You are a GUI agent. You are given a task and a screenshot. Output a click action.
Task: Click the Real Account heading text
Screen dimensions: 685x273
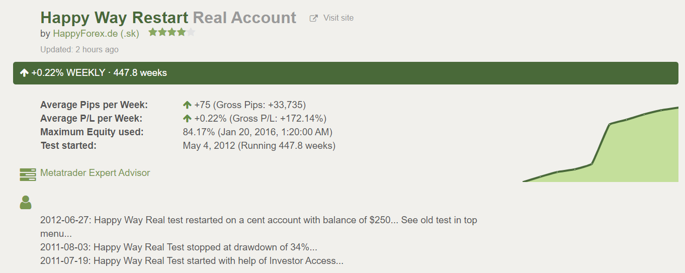244,18
